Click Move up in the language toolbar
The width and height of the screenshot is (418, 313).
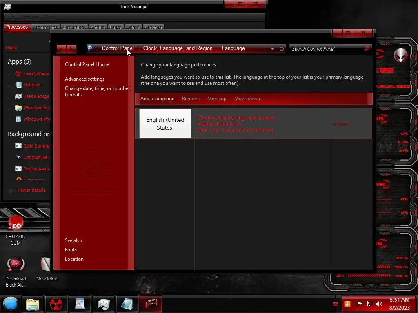pos(217,99)
